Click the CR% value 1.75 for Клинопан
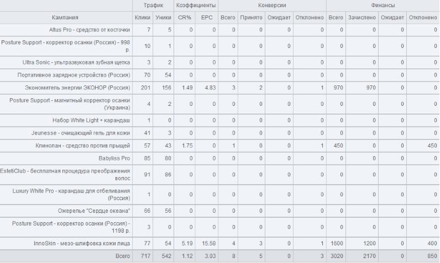Screen dimensions: 440x263 tap(187, 146)
